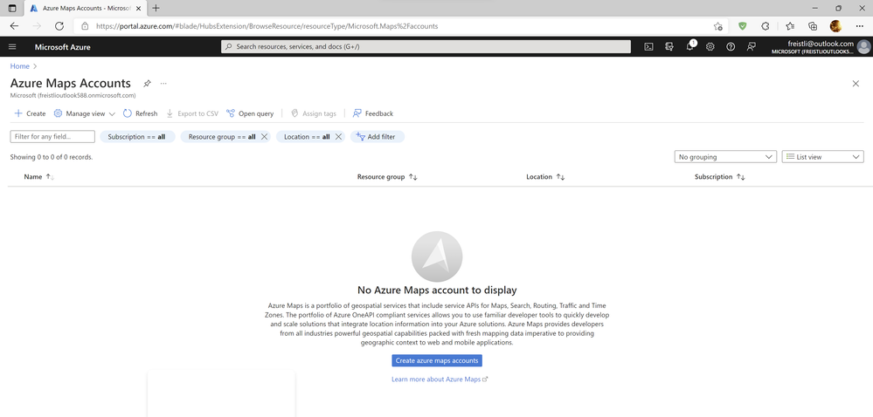The image size is (873, 417).
Task: Open browser extensions puzzle icon
Action: (766, 25)
